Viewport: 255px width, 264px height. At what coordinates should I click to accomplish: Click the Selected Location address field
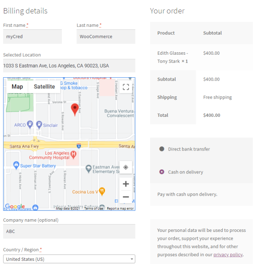(69, 66)
